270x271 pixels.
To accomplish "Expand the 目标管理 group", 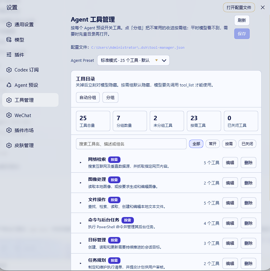I will 81,243.
